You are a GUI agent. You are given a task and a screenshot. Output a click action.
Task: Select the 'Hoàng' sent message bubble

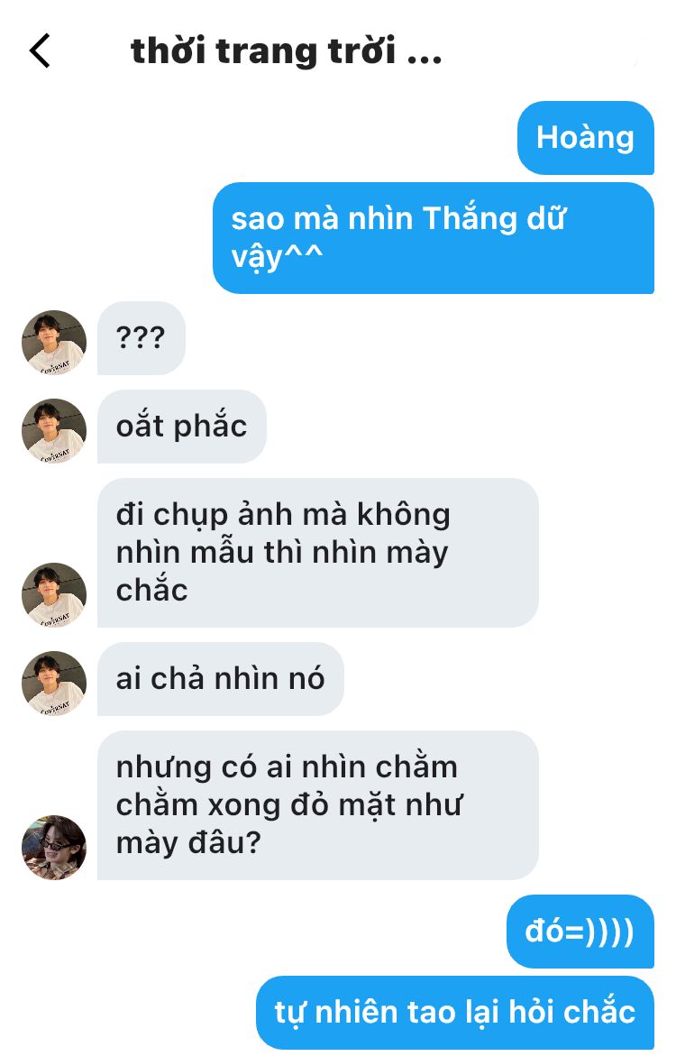586,138
